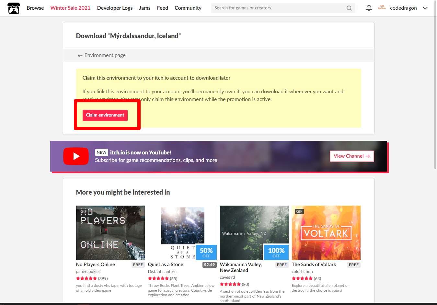Screen dimensions: 437x305
Task: Open the Jams page
Action: tap(145, 8)
